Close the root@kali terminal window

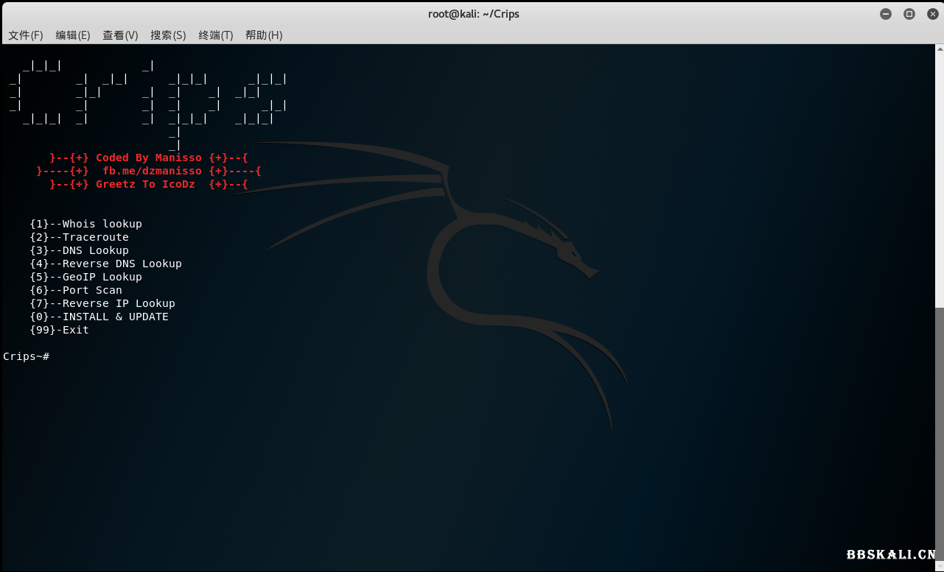(x=931, y=14)
